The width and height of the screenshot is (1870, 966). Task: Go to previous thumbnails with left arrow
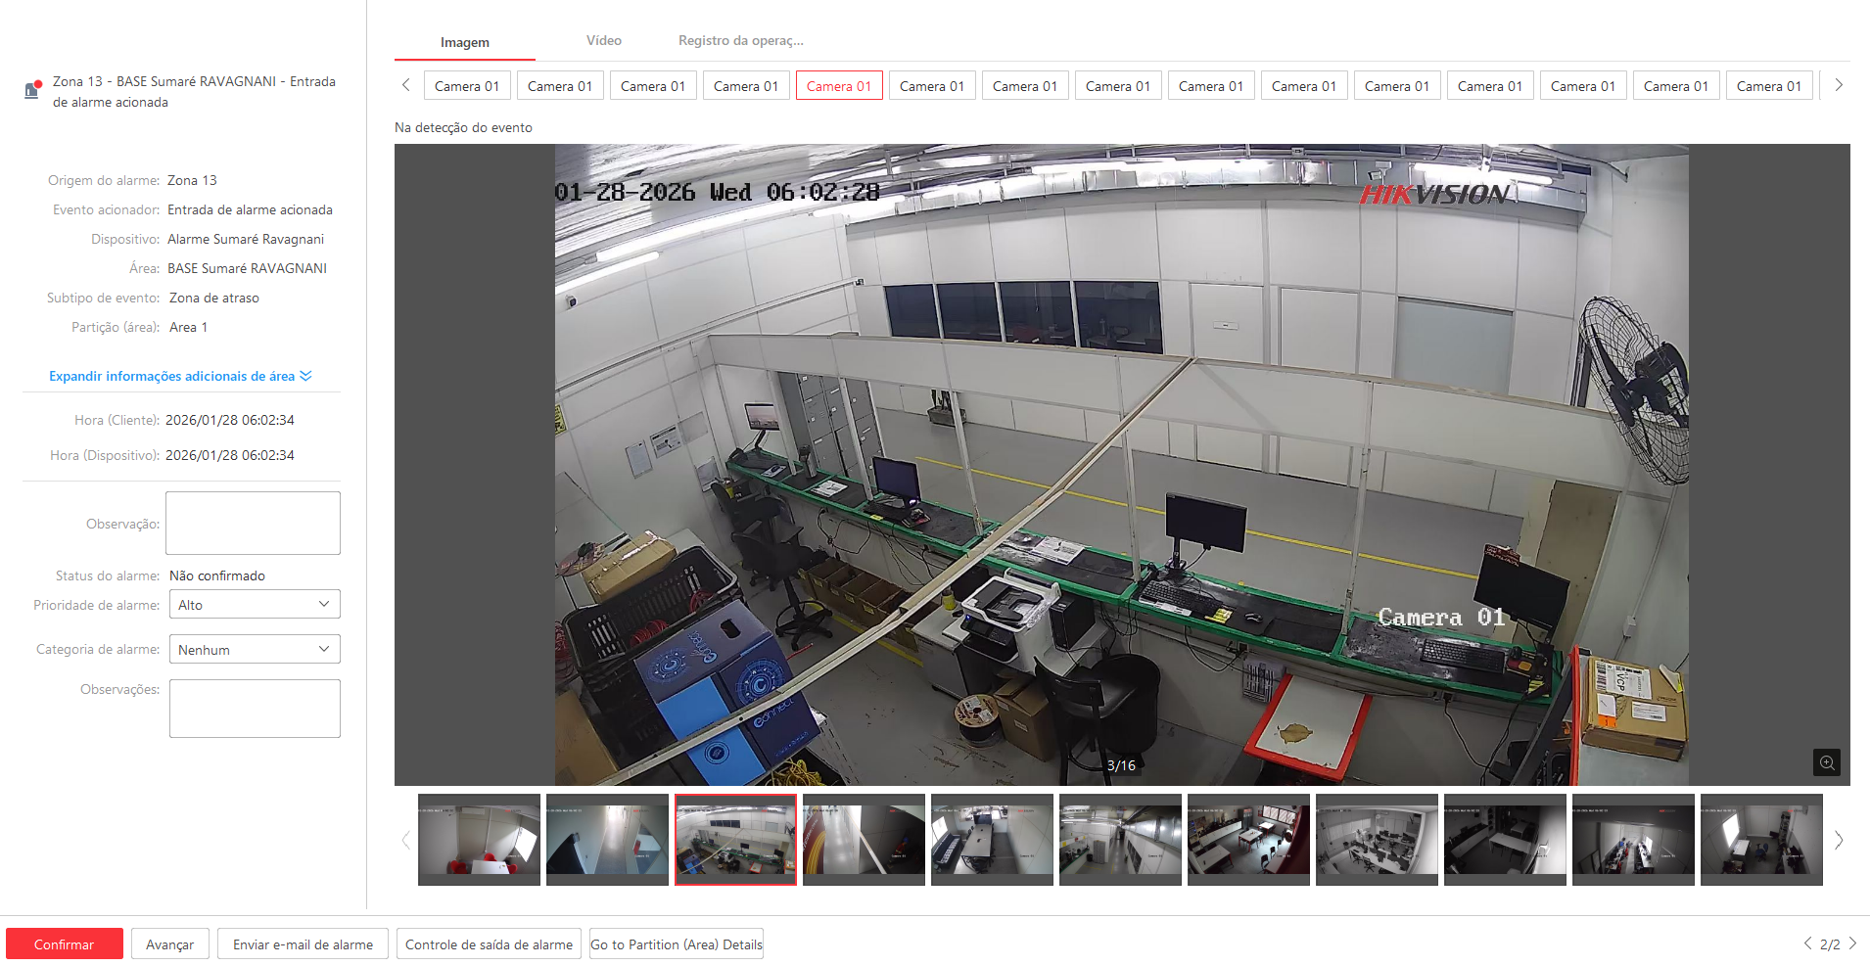pos(405,840)
